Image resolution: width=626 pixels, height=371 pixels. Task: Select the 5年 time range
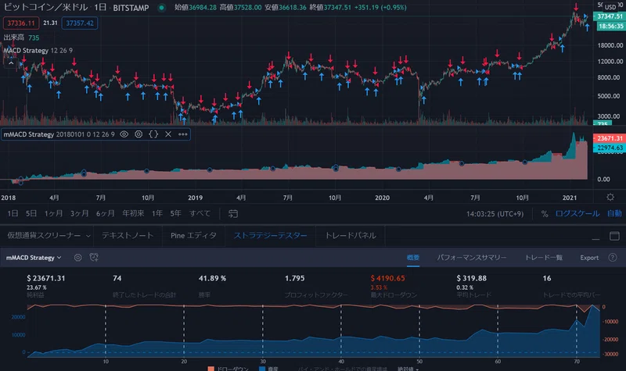click(x=175, y=213)
